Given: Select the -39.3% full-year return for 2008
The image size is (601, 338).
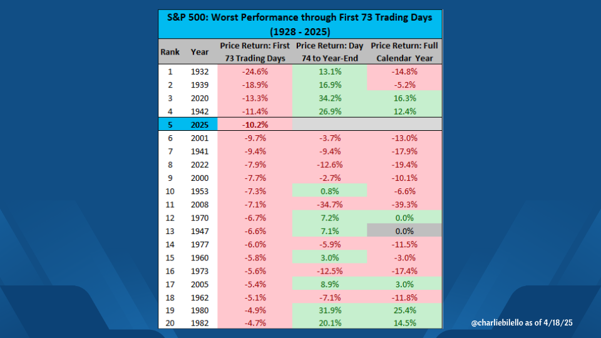Looking at the screenshot, I should (404, 205).
